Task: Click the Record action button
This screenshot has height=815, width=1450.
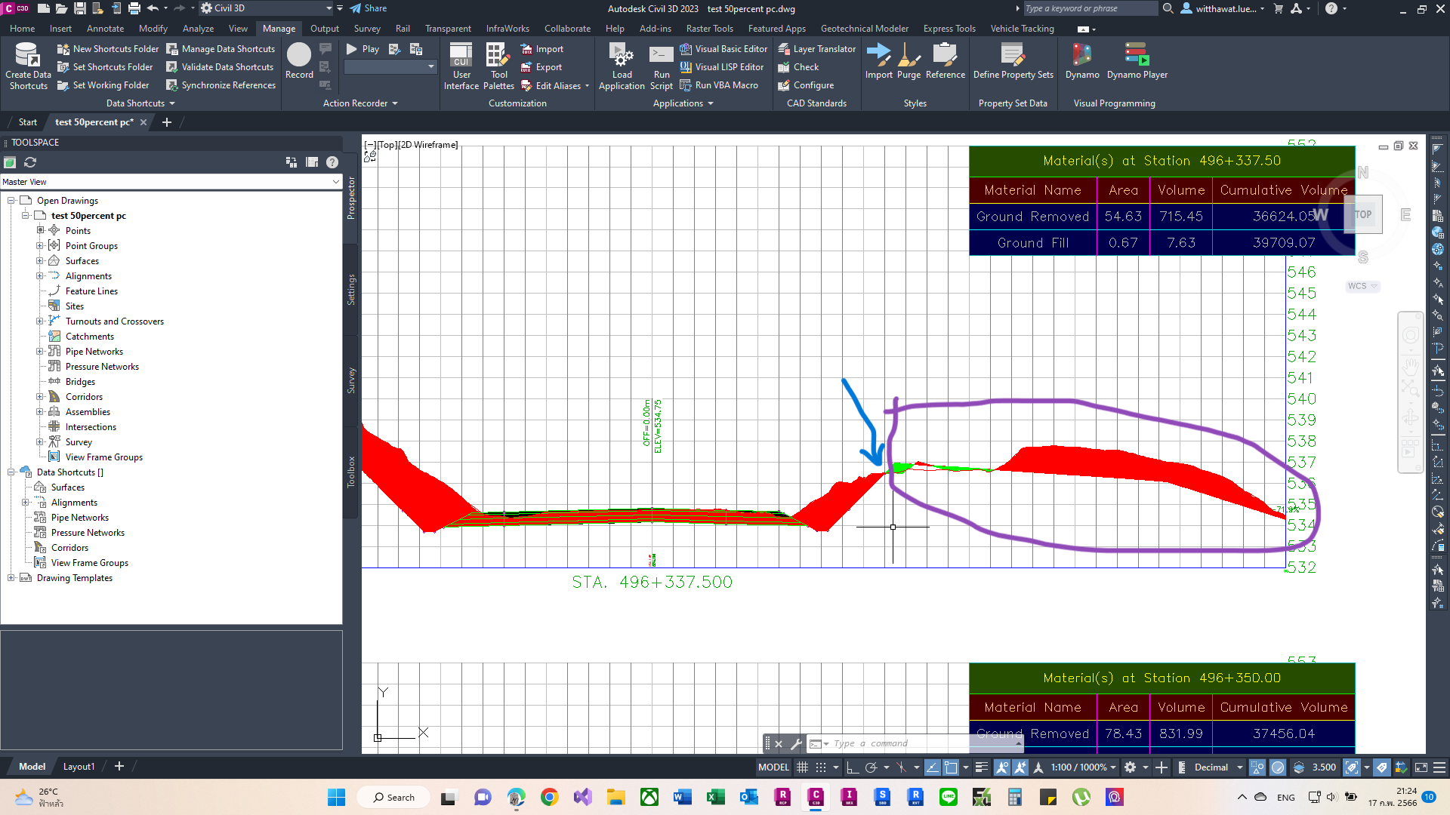Action: click(299, 61)
